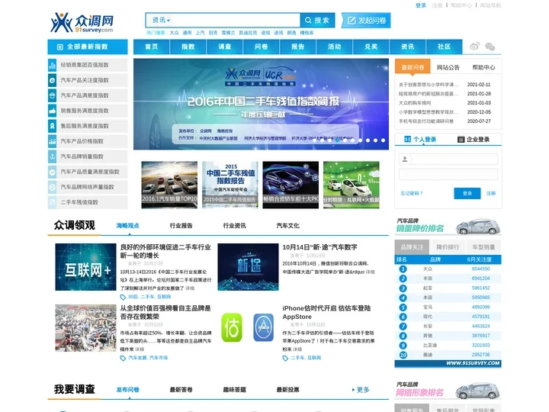Open the 指数 navigation tab
549x412 pixels.
(188, 47)
